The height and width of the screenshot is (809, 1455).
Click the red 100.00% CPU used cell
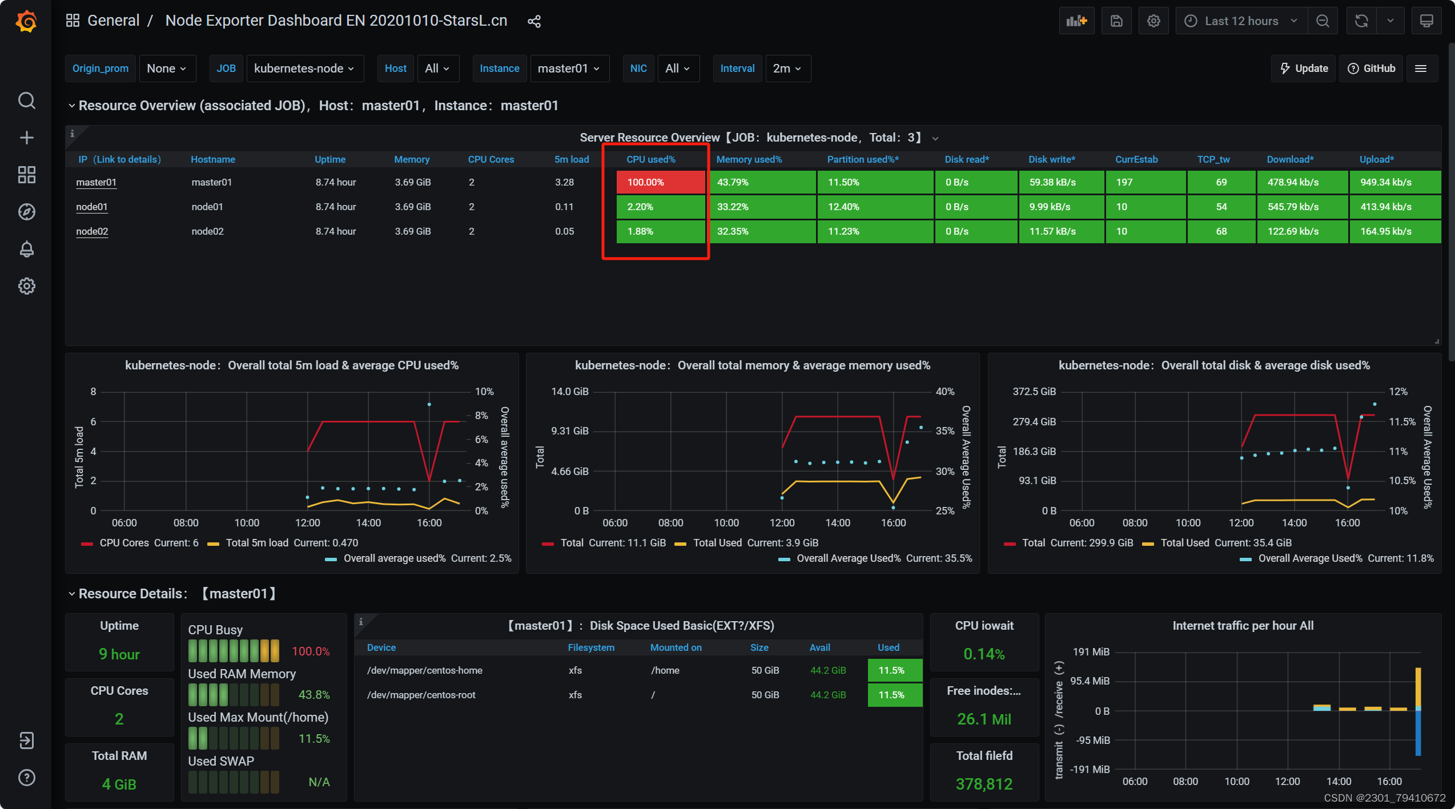pos(660,182)
